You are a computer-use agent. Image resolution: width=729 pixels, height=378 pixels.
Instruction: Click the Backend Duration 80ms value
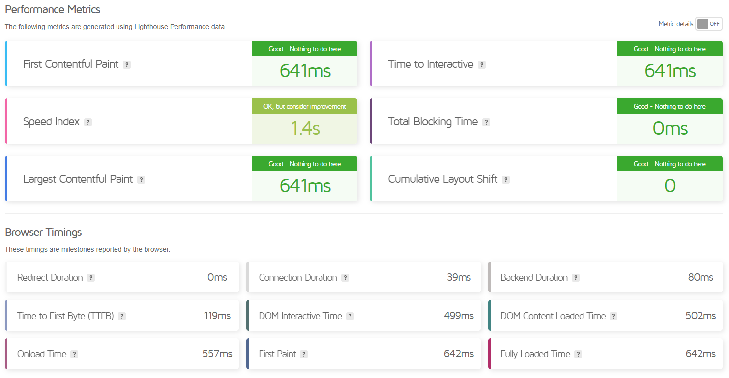coord(700,278)
